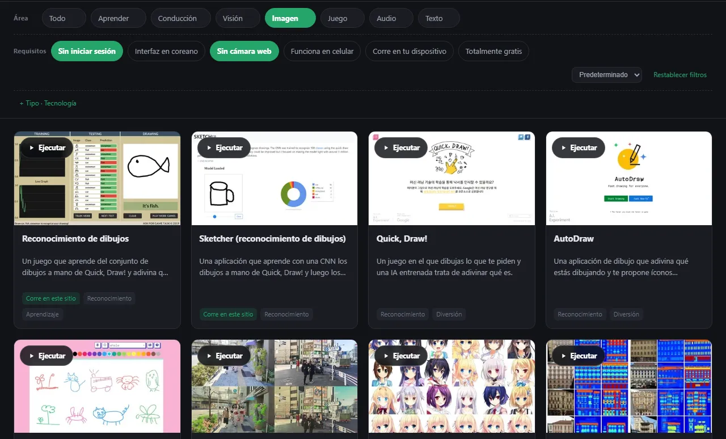This screenshot has height=439, width=726.
Task: Select the Todo area filter
Action: click(64, 18)
